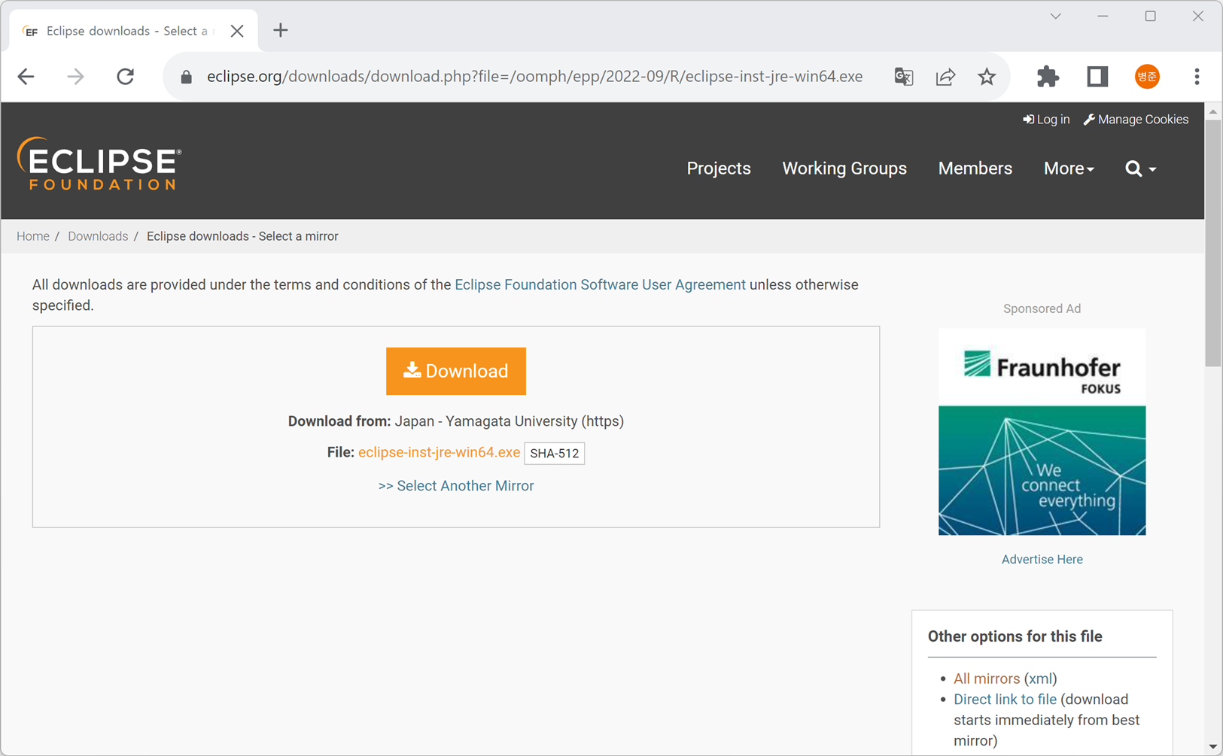The width and height of the screenshot is (1223, 756).
Task: Open Google Translate page icon
Action: click(904, 77)
